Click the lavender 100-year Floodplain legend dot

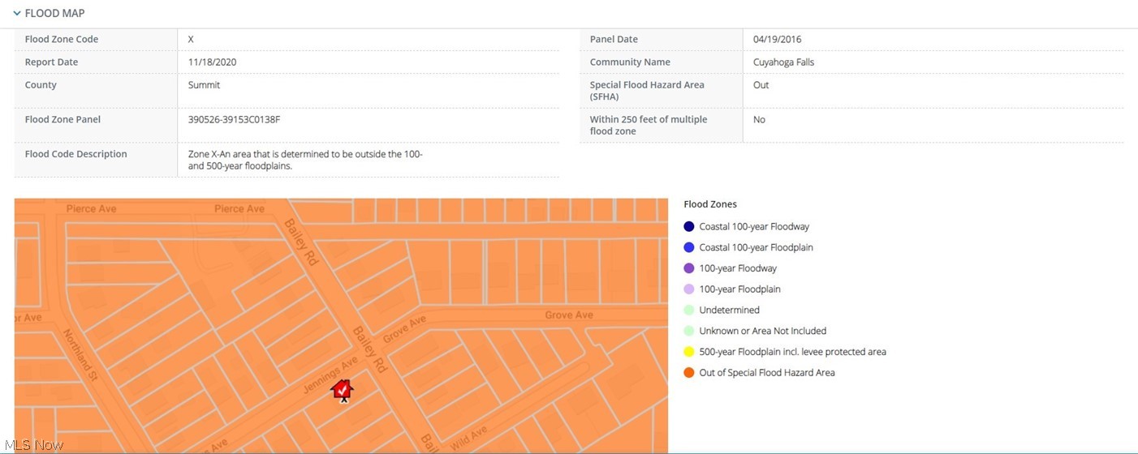(x=689, y=289)
